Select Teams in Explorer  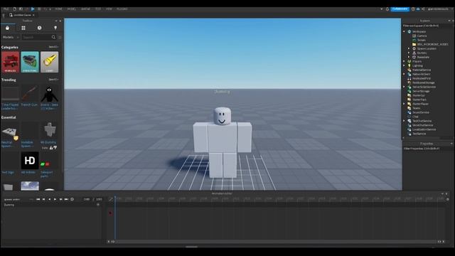417,108
